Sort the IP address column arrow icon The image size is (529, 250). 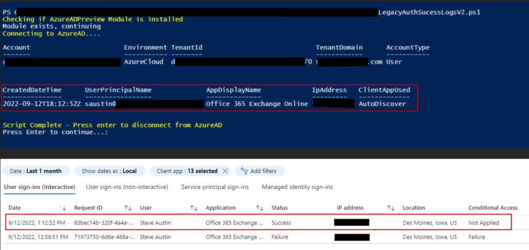[391, 208]
